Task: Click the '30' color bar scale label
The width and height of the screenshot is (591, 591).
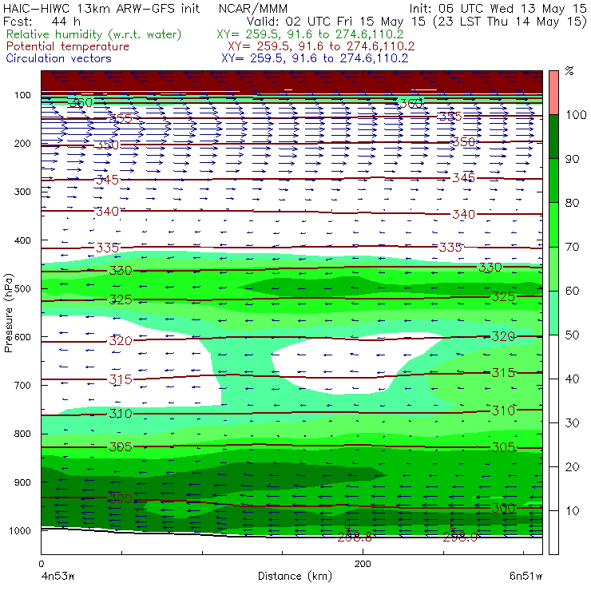Action: pos(572,423)
